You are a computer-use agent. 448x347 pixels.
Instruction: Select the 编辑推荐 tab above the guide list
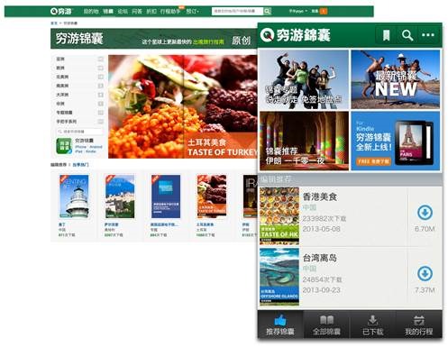pyautogui.click(x=59, y=165)
